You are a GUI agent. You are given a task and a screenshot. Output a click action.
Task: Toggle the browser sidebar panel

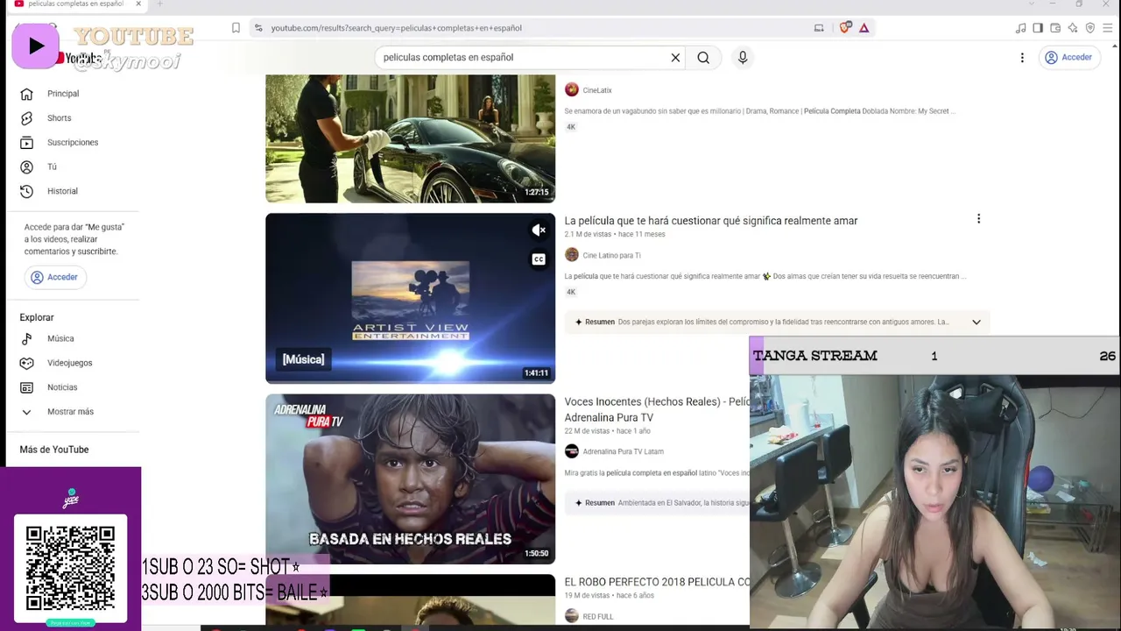1038,28
